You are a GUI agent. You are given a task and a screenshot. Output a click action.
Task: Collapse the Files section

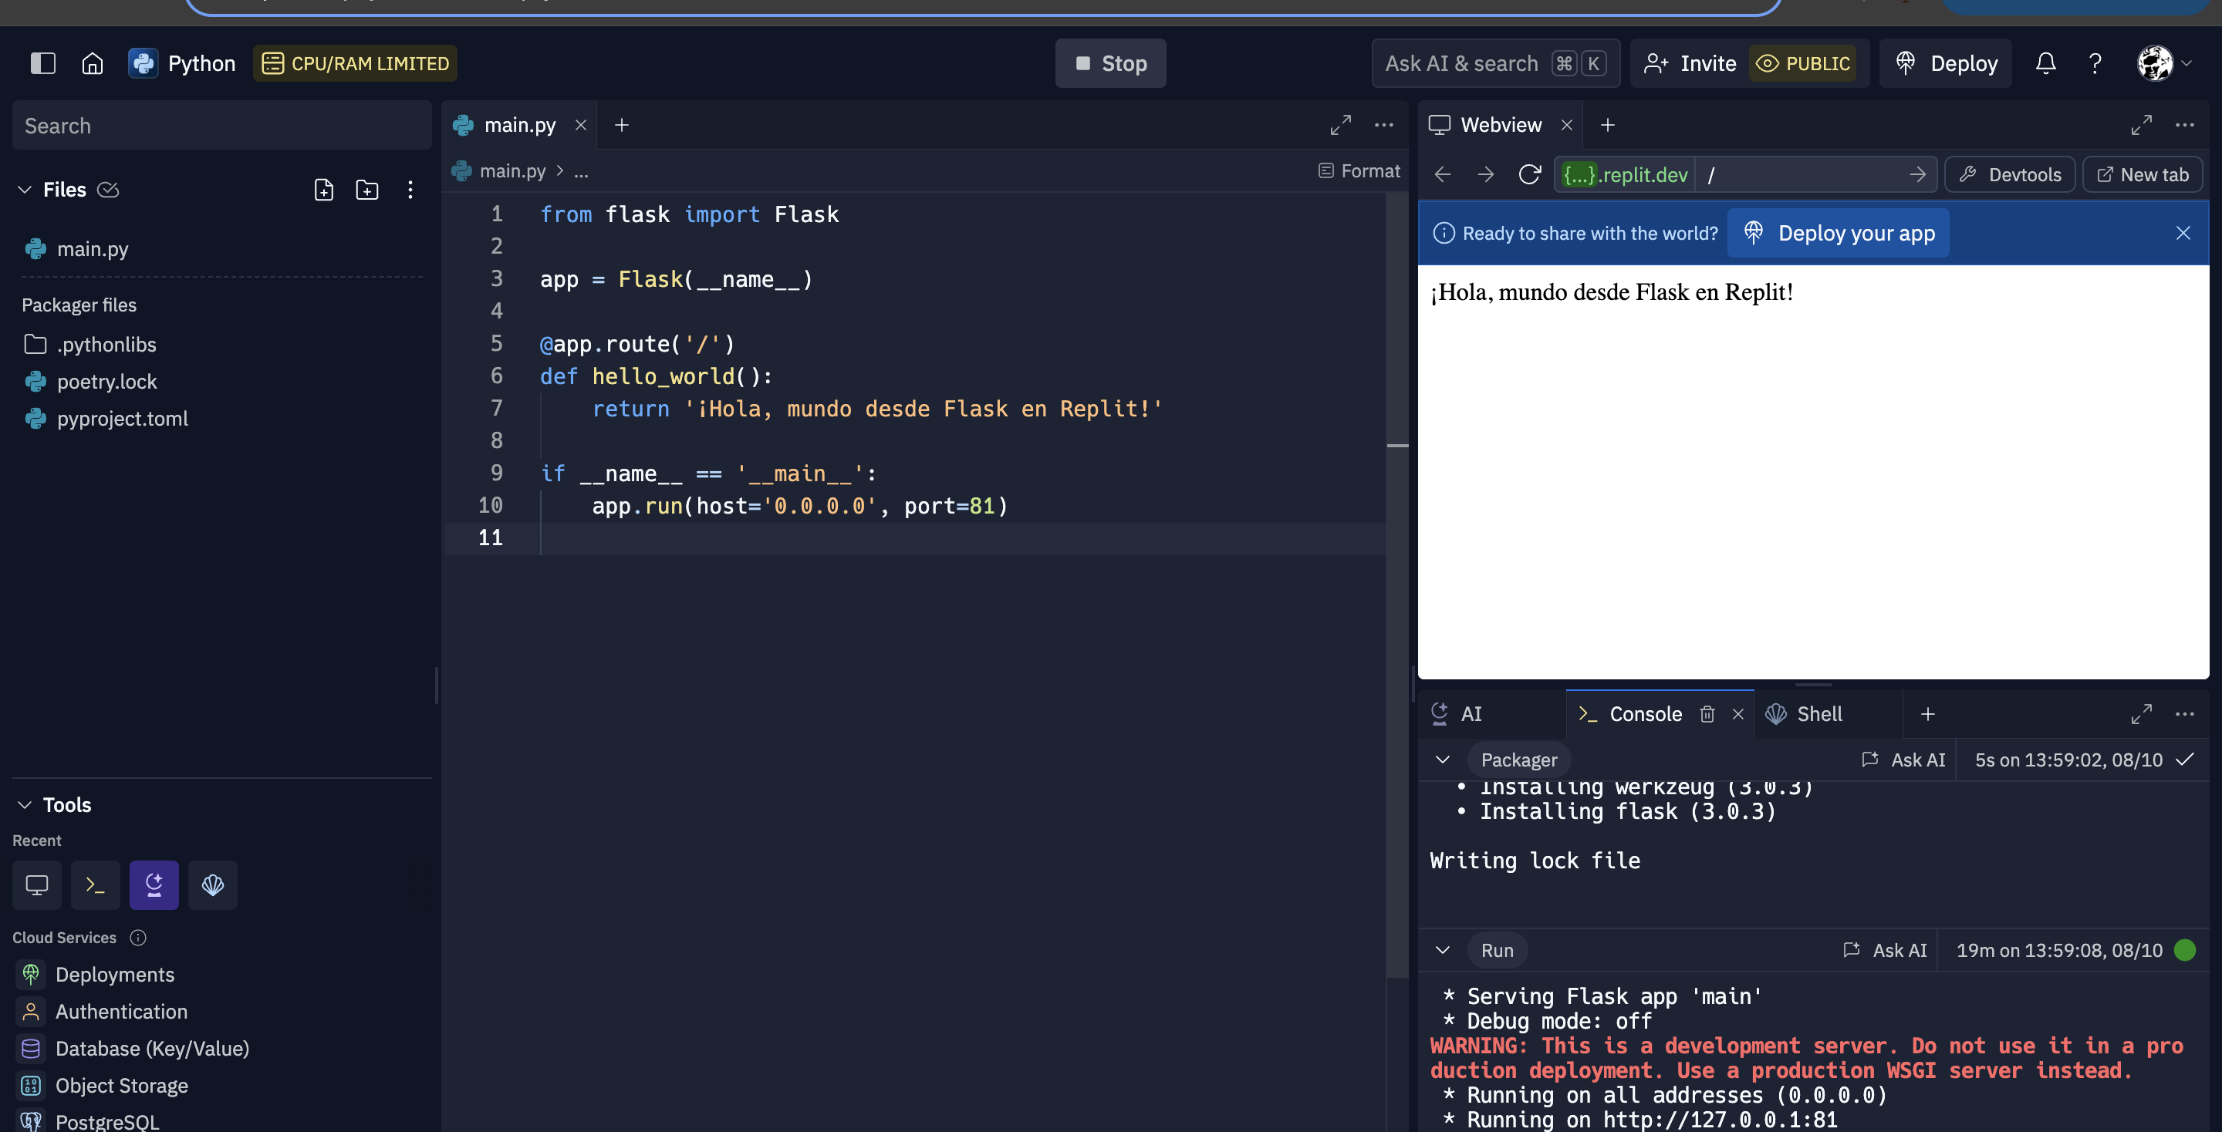pyautogui.click(x=25, y=190)
